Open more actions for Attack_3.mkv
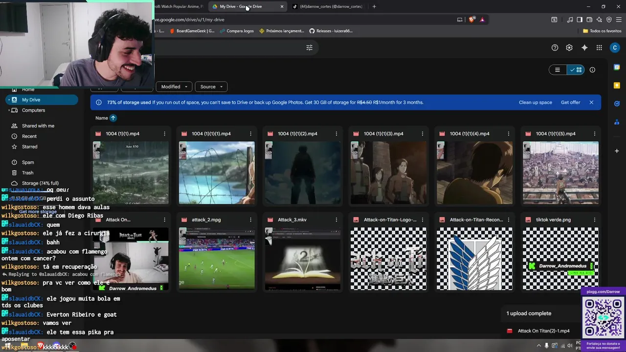The width and height of the screenshot is (626, 352). (336, 220)
